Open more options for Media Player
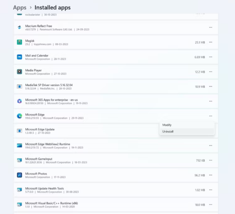This screenshot has width=235, height=214. pos(211,72)
